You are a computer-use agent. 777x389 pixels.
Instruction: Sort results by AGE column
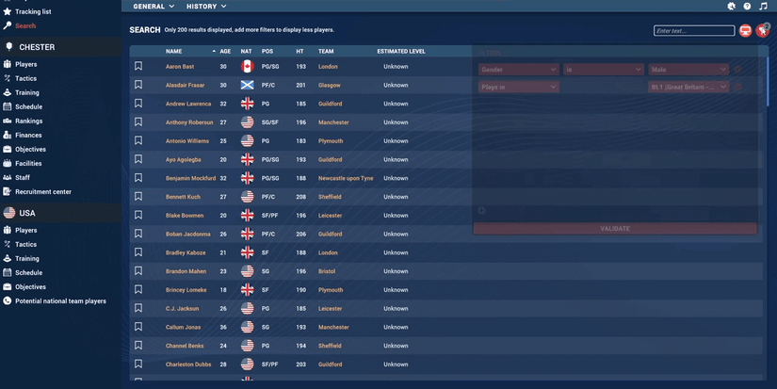[x=225, y=51]
